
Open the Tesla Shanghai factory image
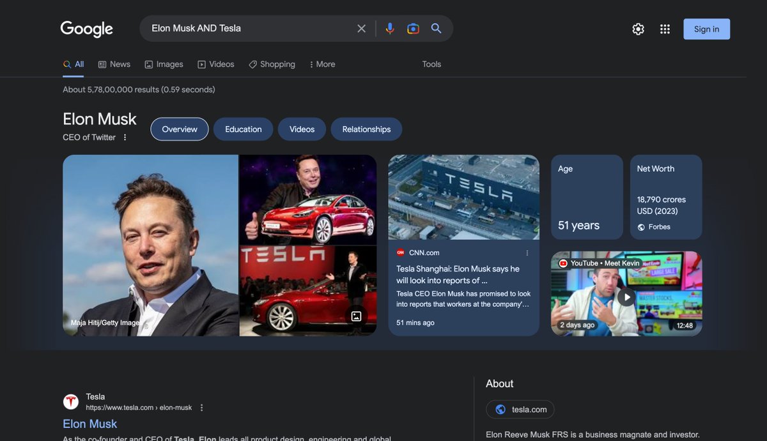pos(464,197)
